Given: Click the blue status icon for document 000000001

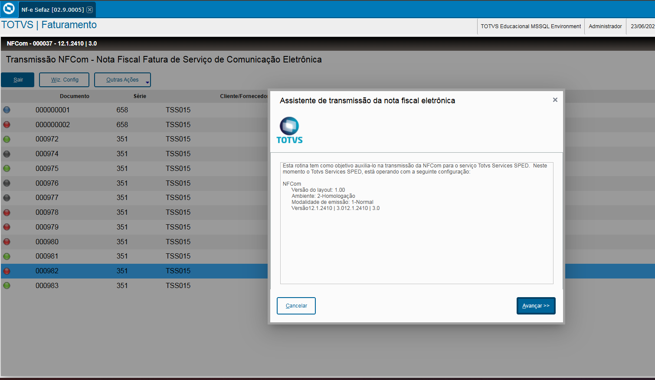Looking at the screenshot, I should pos(7,110).
